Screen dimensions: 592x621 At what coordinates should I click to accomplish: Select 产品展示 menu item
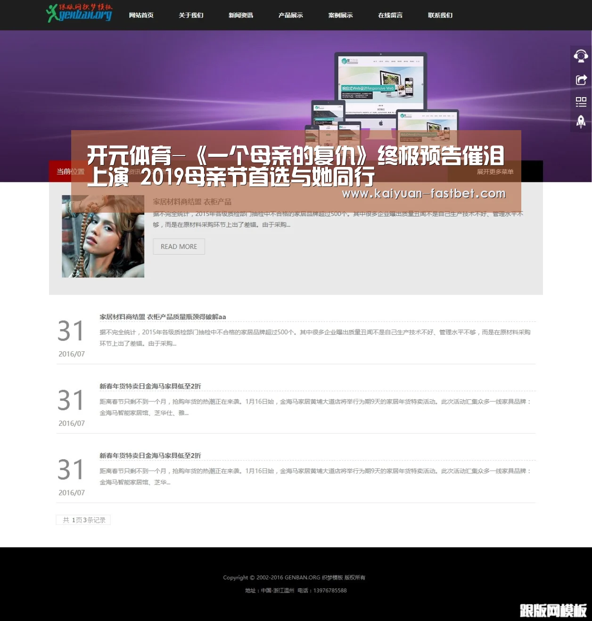point(291,15)
